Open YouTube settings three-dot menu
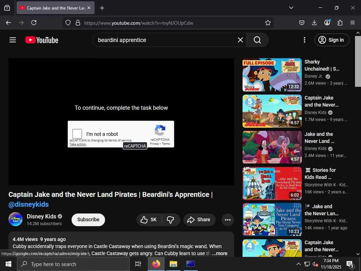361x271 pixels. 304,40
